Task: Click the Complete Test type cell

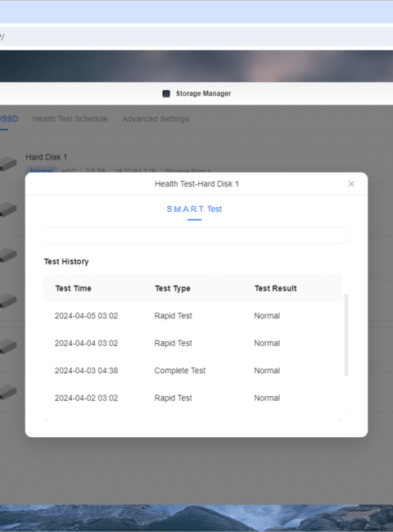Action: [180, 371]
